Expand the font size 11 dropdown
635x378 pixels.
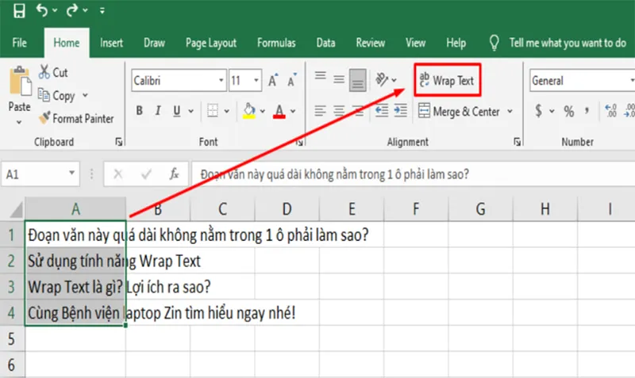[256, 81]
